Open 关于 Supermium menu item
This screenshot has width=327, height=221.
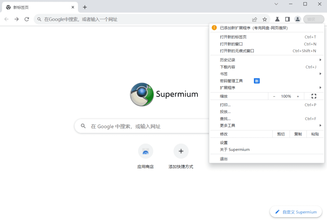tap(267, 150)
